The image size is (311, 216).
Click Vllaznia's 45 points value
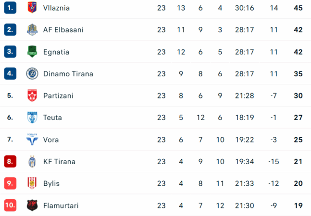[x=298, y=8]
